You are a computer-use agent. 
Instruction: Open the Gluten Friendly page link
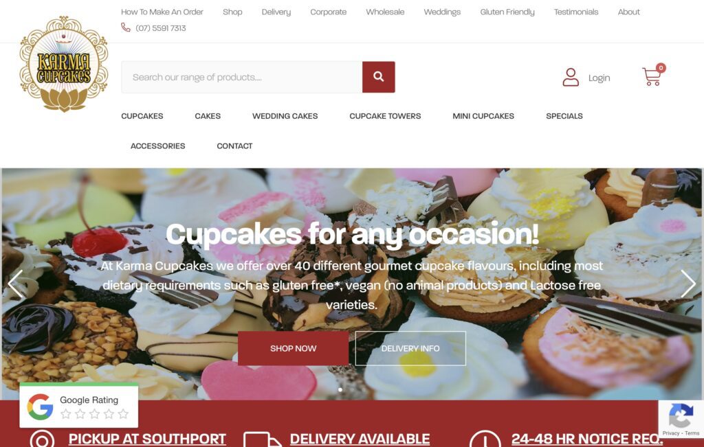[x=507, y=12]
